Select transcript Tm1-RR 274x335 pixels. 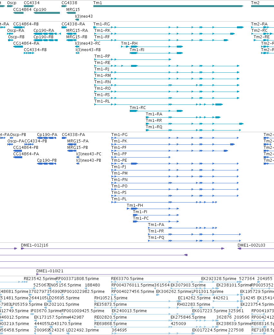[154, 120]
